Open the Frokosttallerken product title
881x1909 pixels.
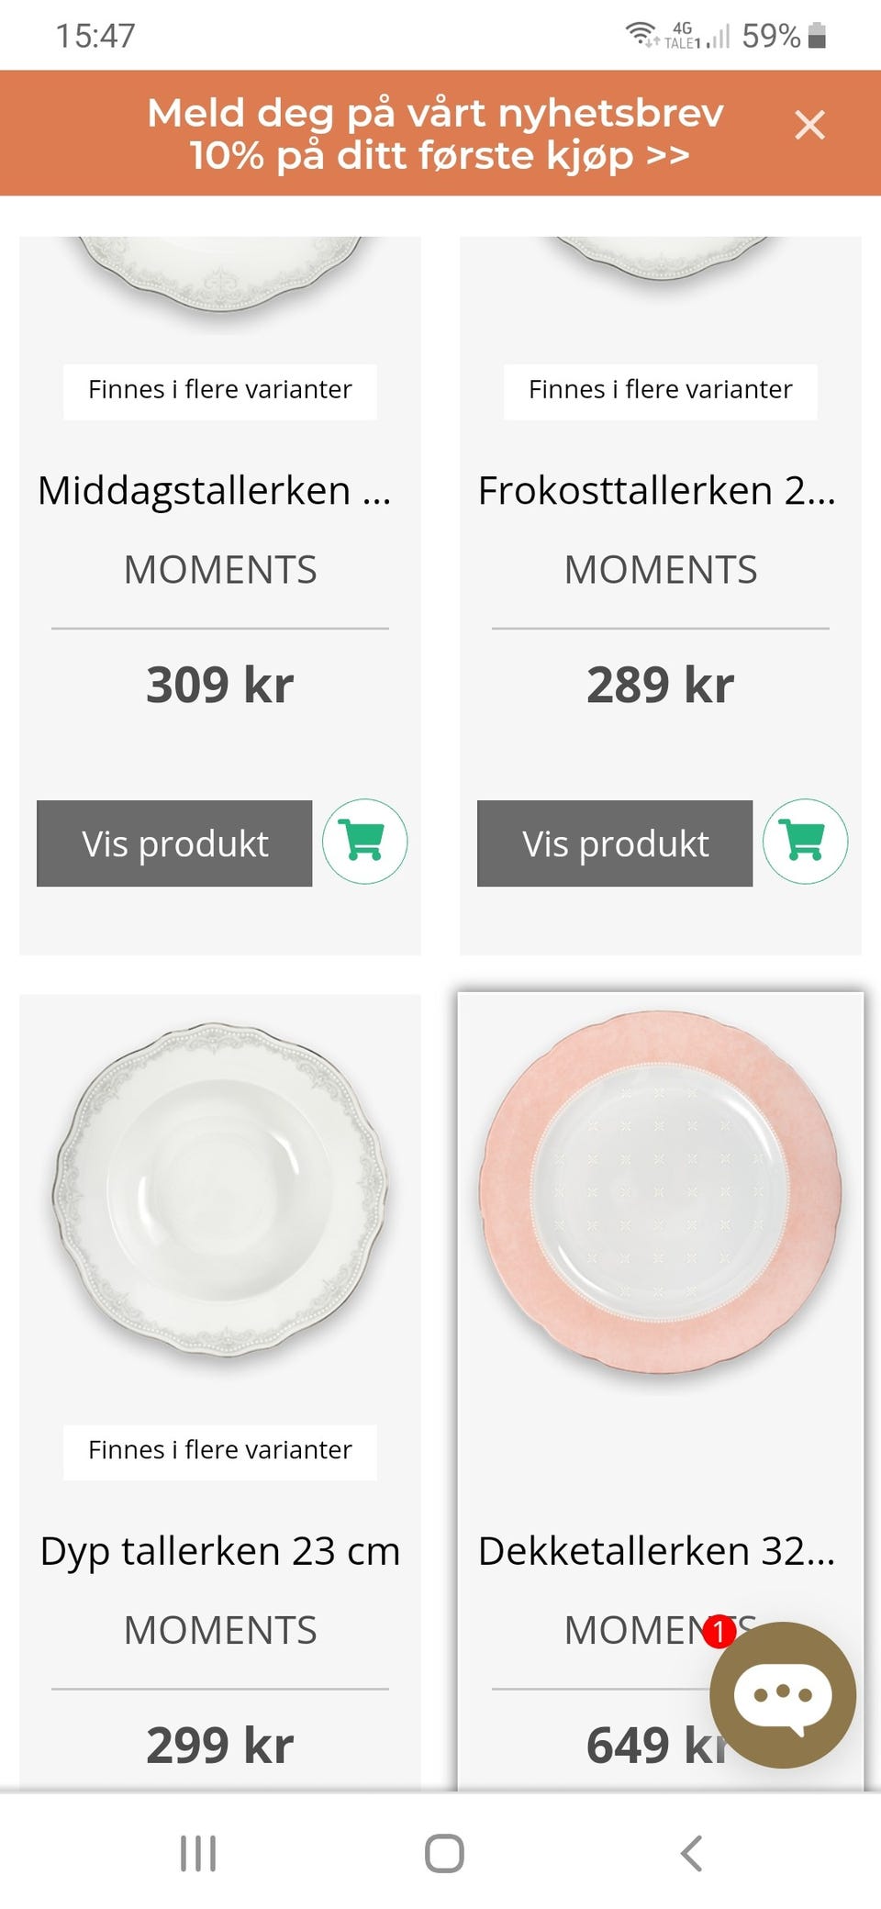click(x=657, y=491)
